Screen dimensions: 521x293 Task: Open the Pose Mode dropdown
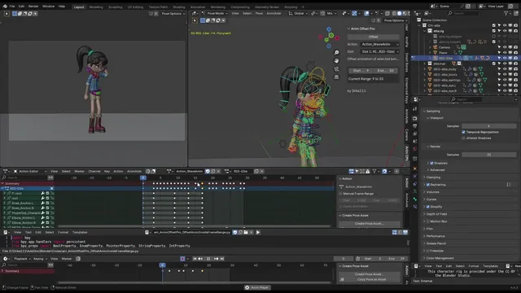point(214,14)
